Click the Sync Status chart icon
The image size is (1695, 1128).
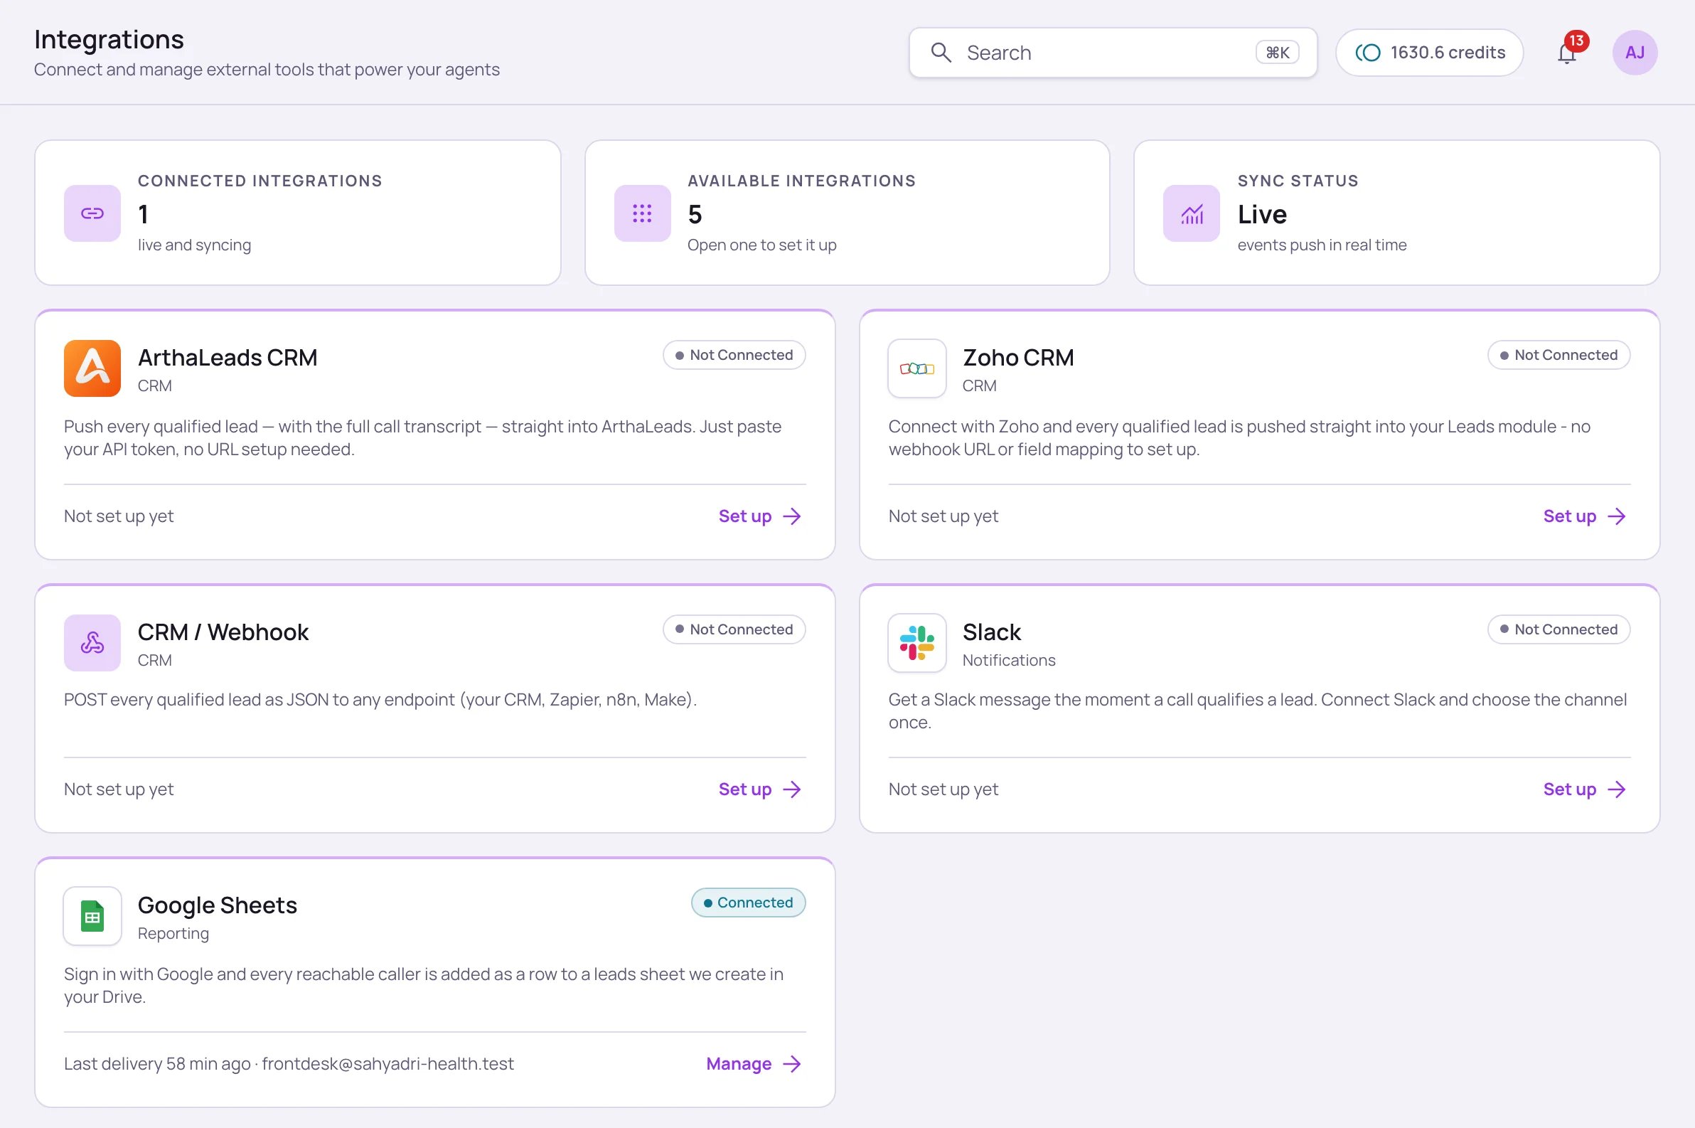click(x=1192, y=213)
